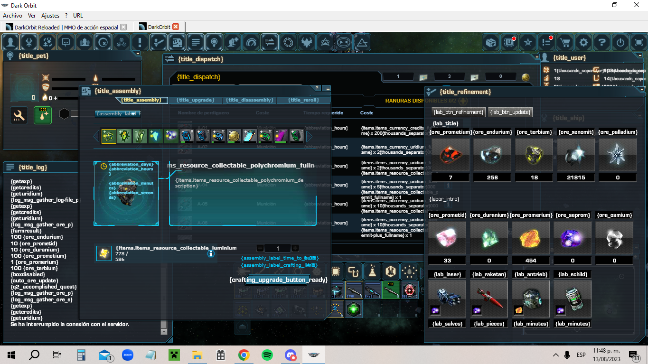The image size is (648, 364).
Task: Click {crafting_upgrade_button_ready} button
Action: coord(278,280)
